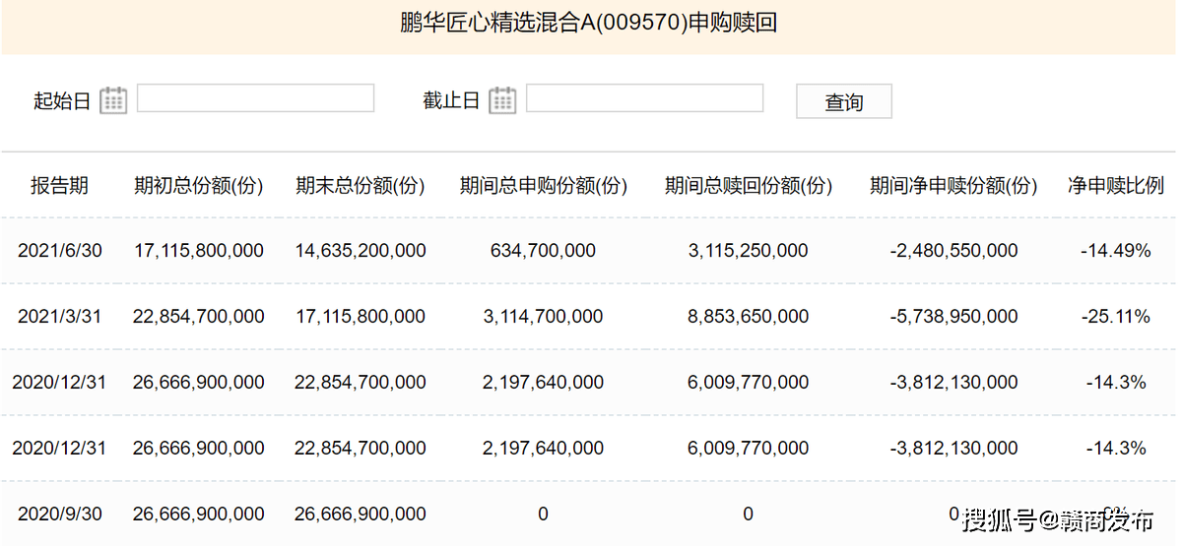Select 期初总份额 17,115,800,000 in the 2021/6/30 row
The image size is (1182, 546).
[x=199, y=251]
